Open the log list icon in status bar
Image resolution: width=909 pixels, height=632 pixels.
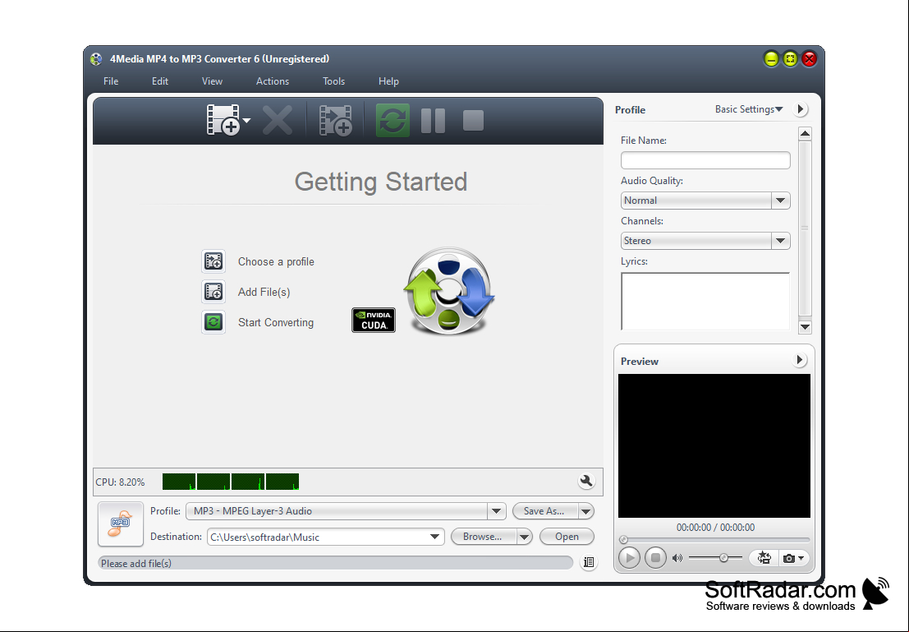tap(589, 562)
